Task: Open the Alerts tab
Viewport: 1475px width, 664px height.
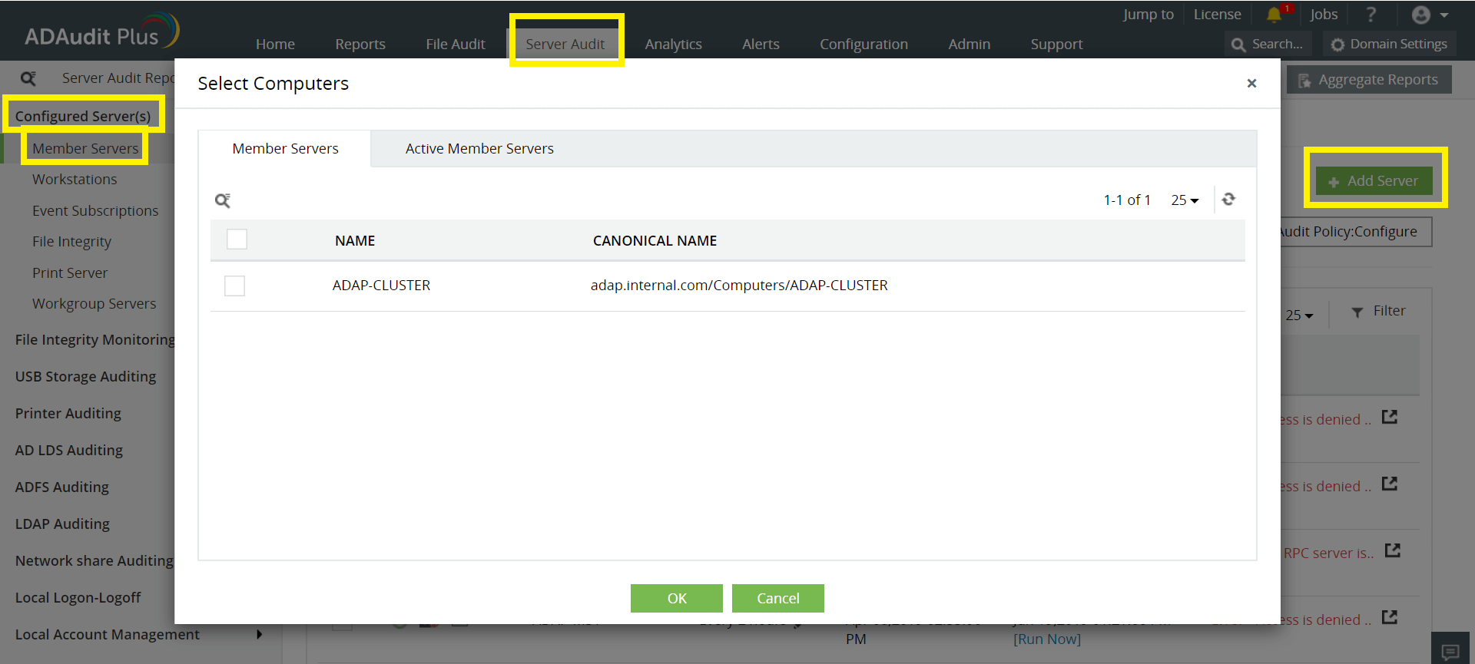Action: (761, 45)
